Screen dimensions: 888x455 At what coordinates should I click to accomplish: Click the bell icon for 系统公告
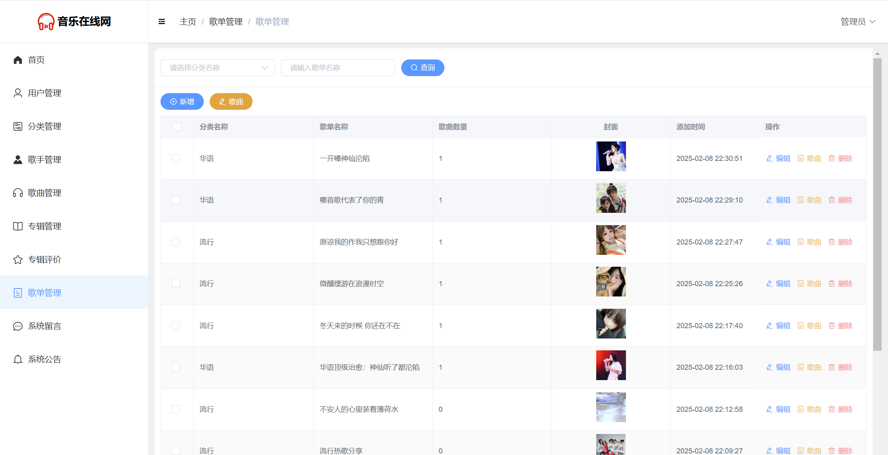(18, 359)
